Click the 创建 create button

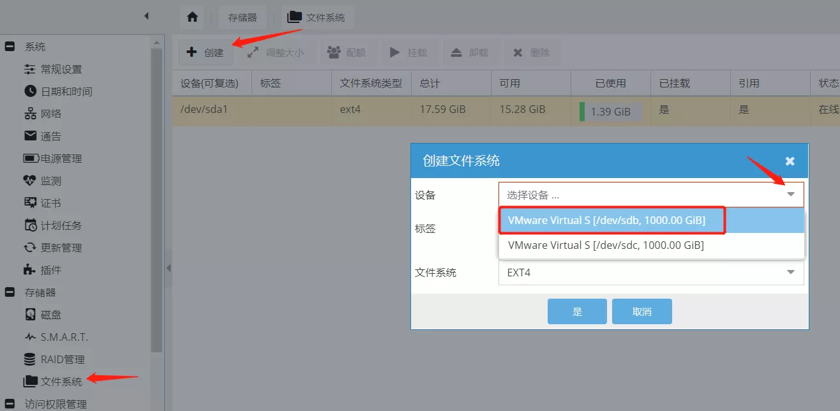point(206,52)
